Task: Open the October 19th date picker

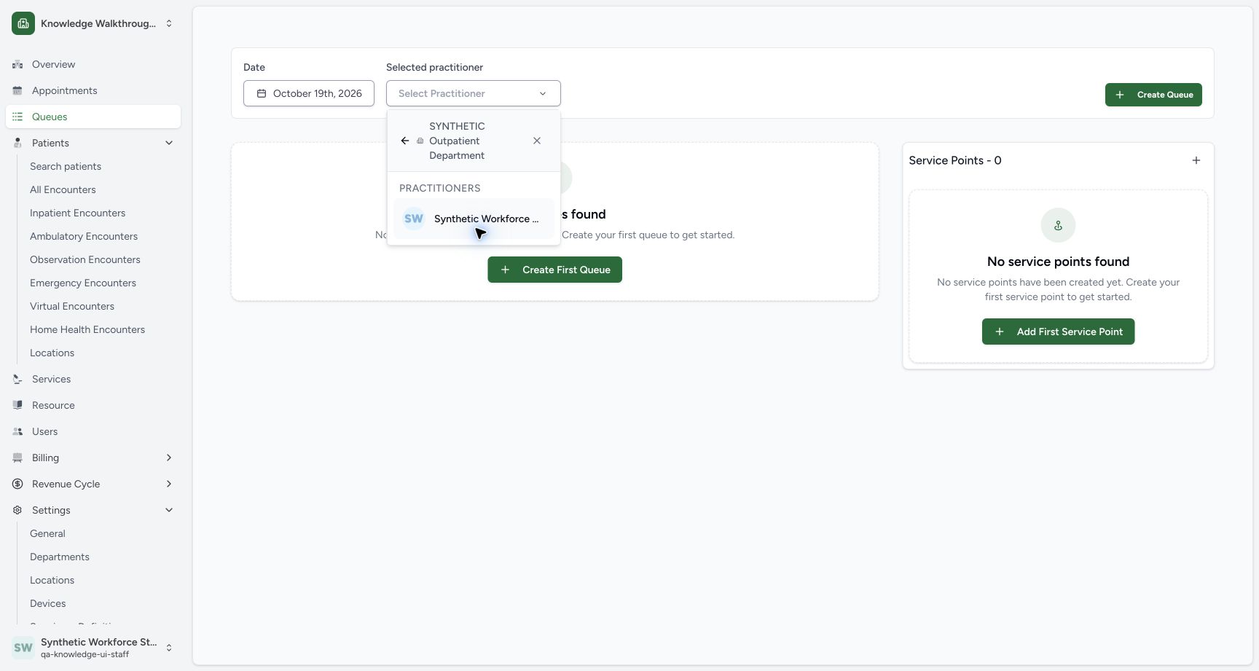Action: pos(309,93)
